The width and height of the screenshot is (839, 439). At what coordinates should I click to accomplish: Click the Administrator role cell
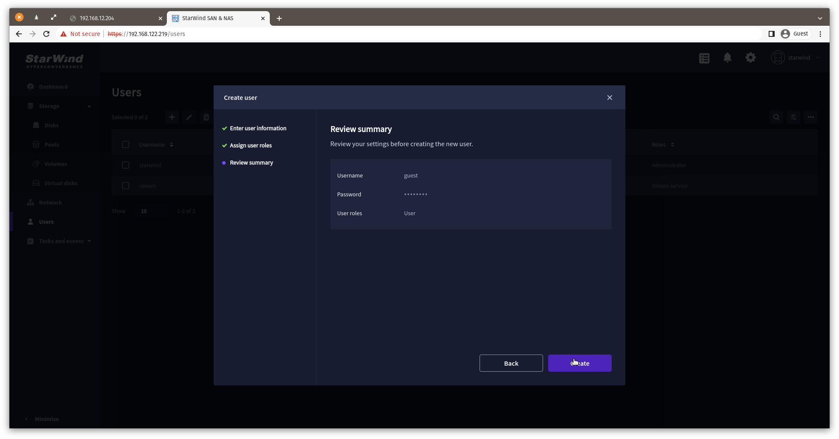click(669, 165)
